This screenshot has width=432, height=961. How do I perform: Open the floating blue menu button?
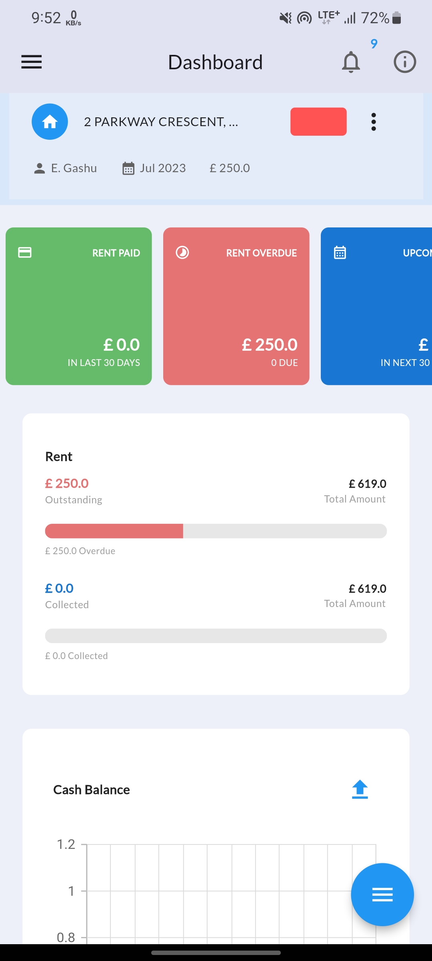click(382, 895)
